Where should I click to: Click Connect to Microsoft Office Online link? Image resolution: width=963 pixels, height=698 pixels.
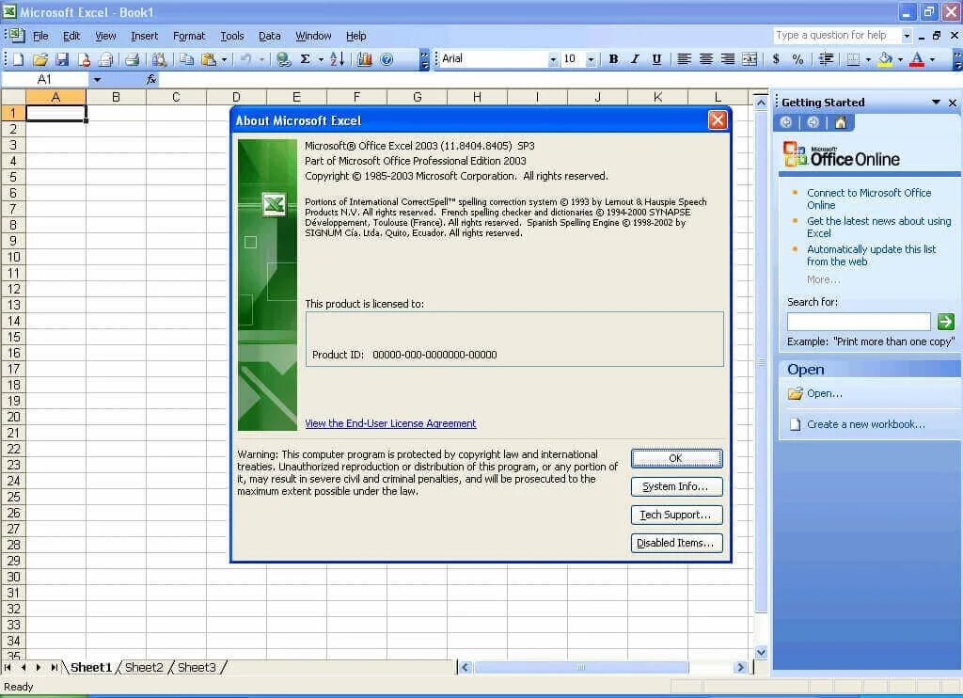click(869, 199)
